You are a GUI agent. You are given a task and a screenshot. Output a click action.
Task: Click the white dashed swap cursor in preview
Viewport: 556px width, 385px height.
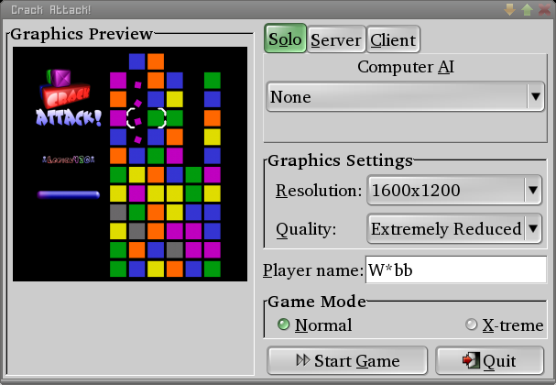(x=147, y=117)
